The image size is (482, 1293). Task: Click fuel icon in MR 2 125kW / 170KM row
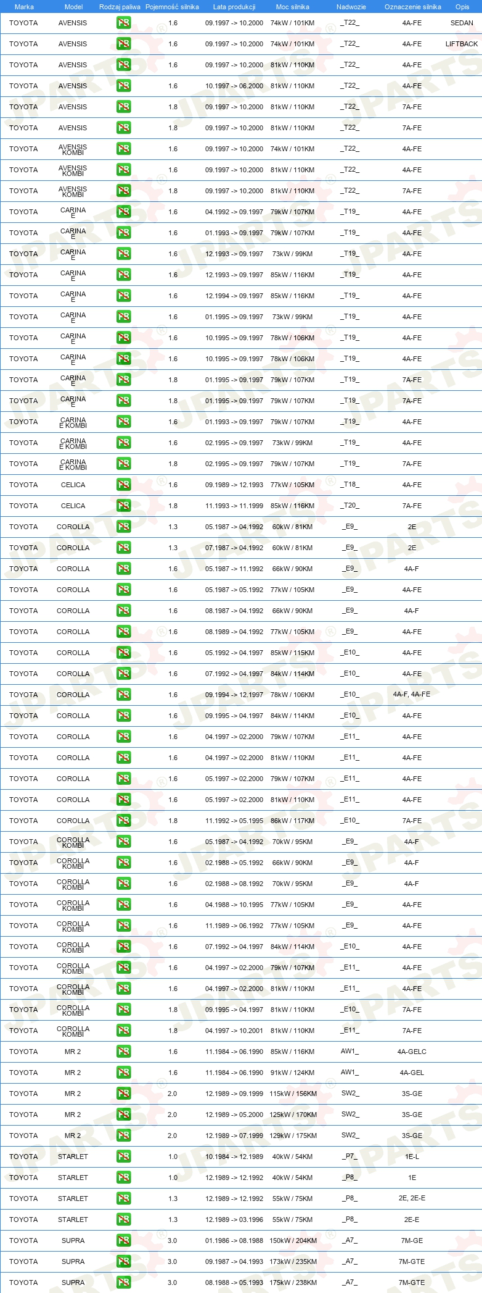coord(123,1115)
